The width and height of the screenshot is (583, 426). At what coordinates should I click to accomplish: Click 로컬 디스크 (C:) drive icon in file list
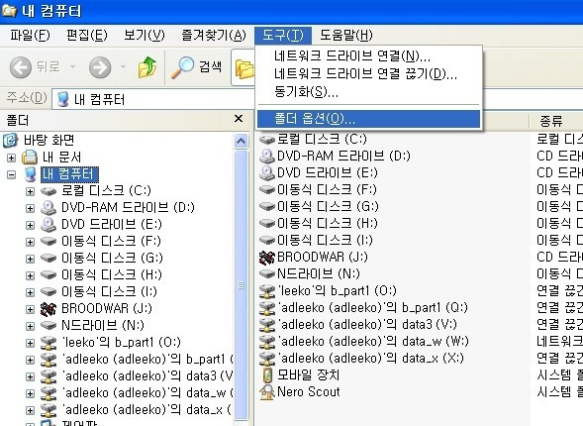coord(266,140)
